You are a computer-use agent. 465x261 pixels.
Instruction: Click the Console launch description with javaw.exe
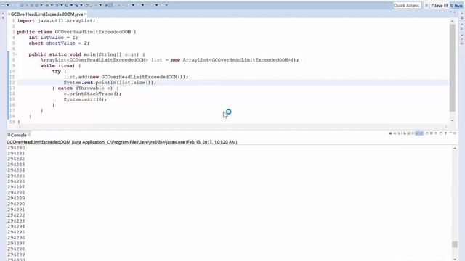click(x=122, y=142)
